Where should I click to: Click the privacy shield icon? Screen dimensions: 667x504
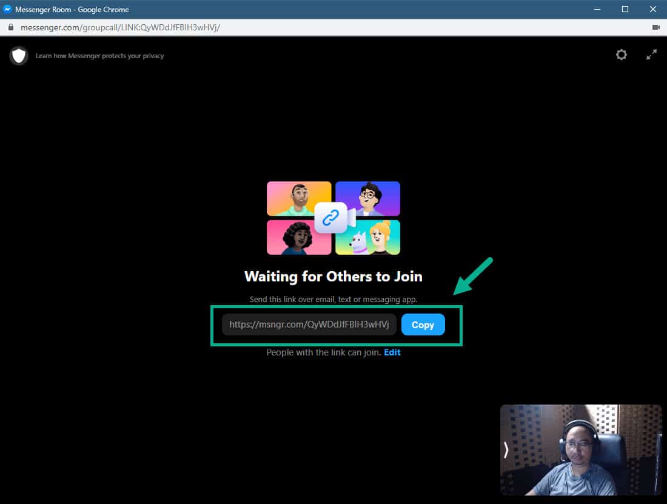click(19, 56)
